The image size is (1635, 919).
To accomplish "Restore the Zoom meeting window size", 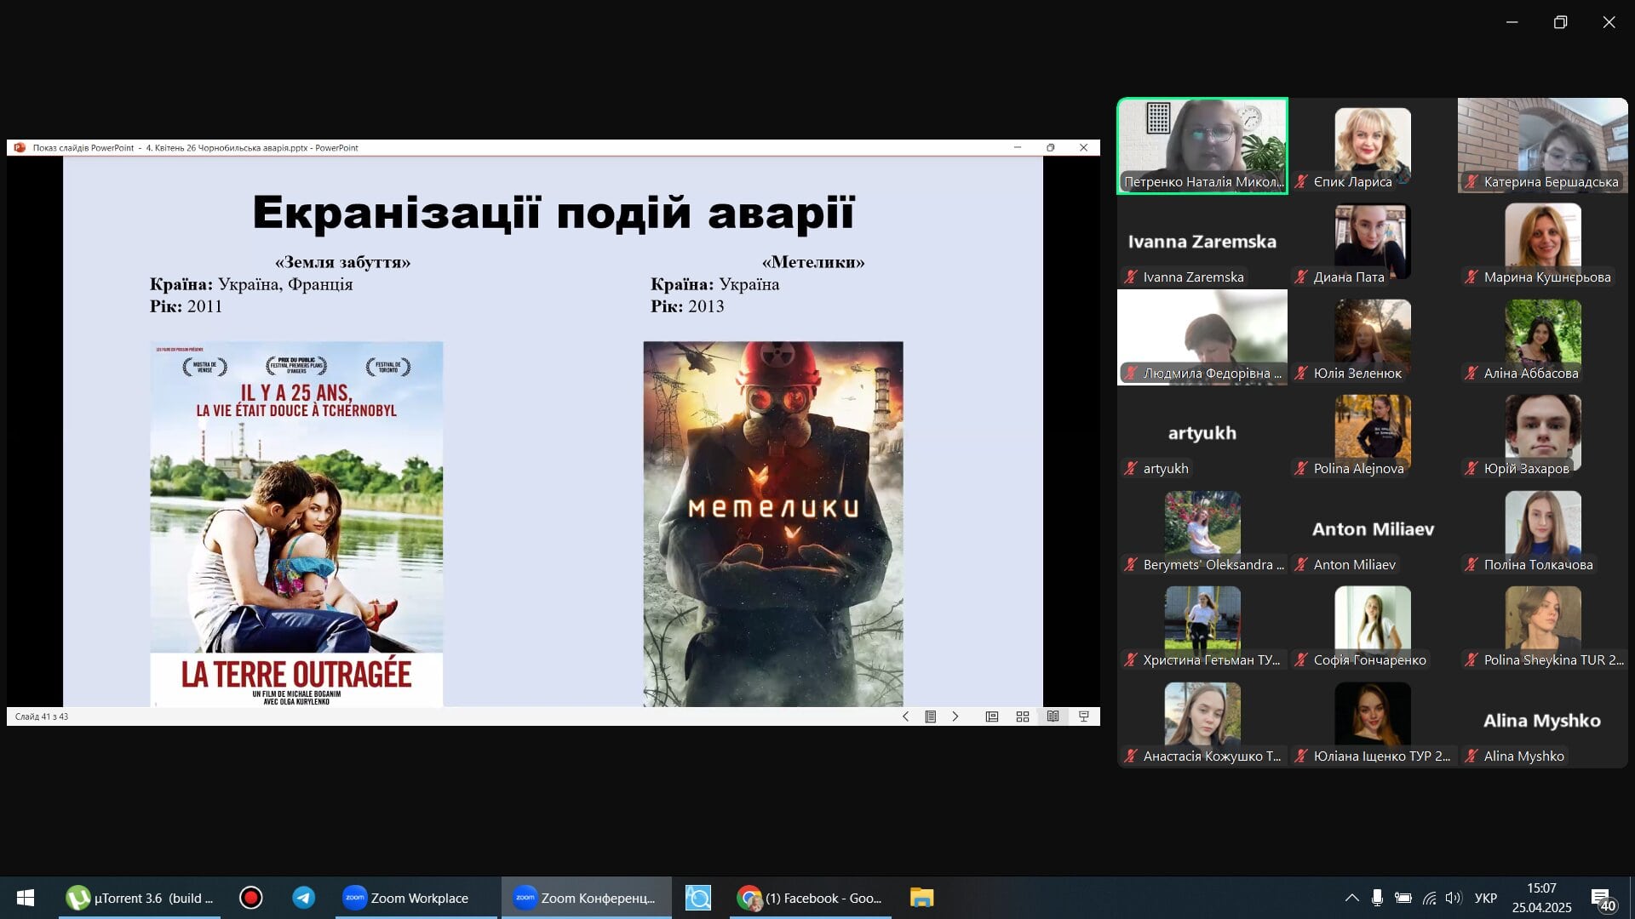I will coord(1560,22).
